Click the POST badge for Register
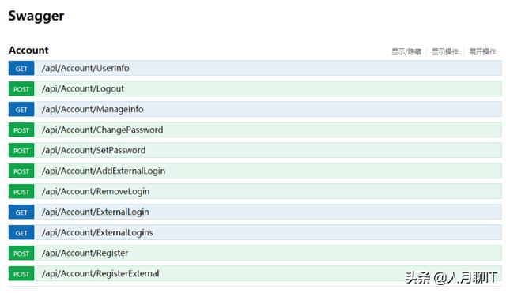 tap(21, 254)
